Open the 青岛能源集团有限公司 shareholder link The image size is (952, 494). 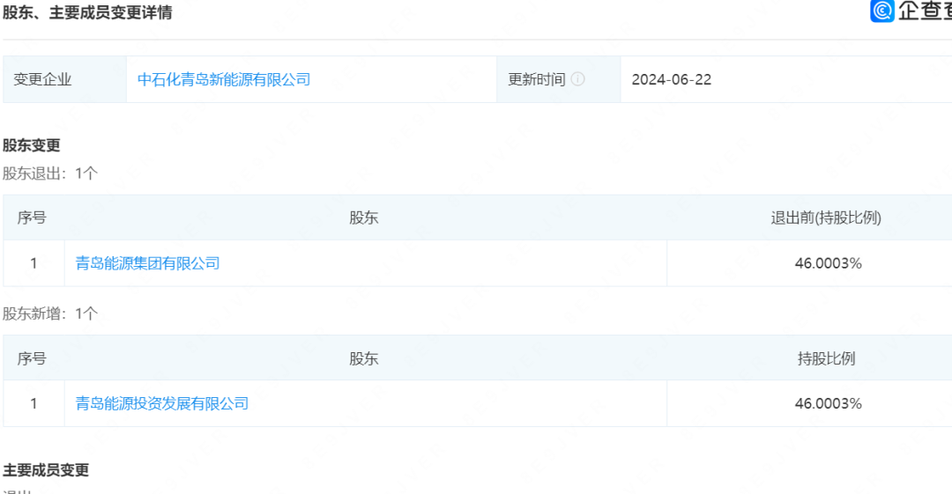[x=147, y=263]
